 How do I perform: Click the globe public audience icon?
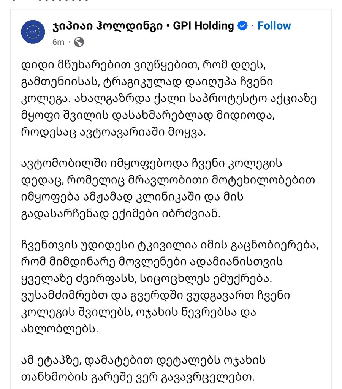[79, 42]
